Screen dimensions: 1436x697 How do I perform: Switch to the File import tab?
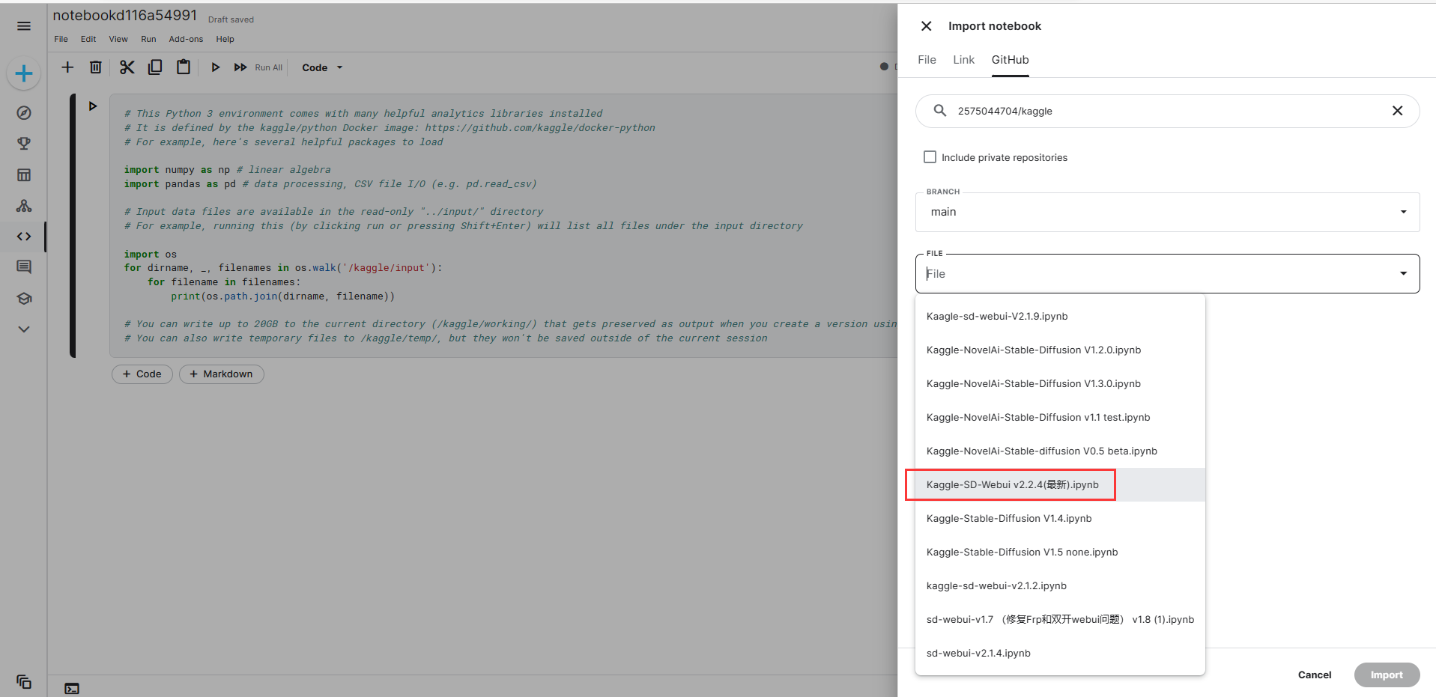click(927, 60)
